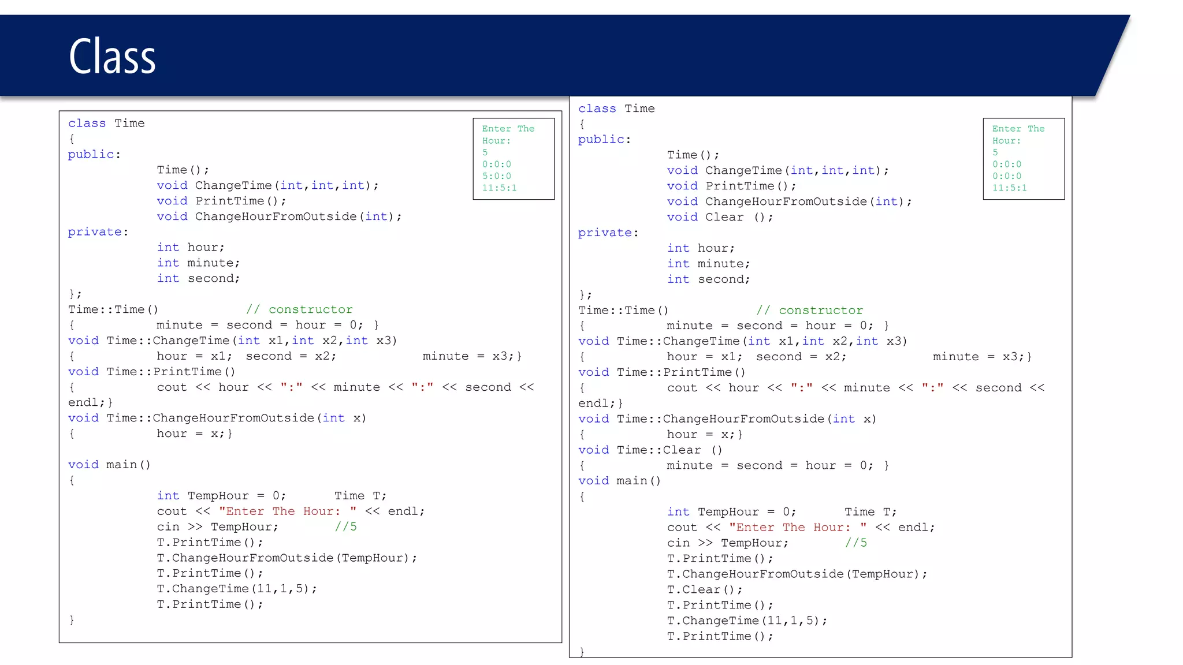Click the 'Class' slide title
The image size is (1183, 665).
click(113, 57)
